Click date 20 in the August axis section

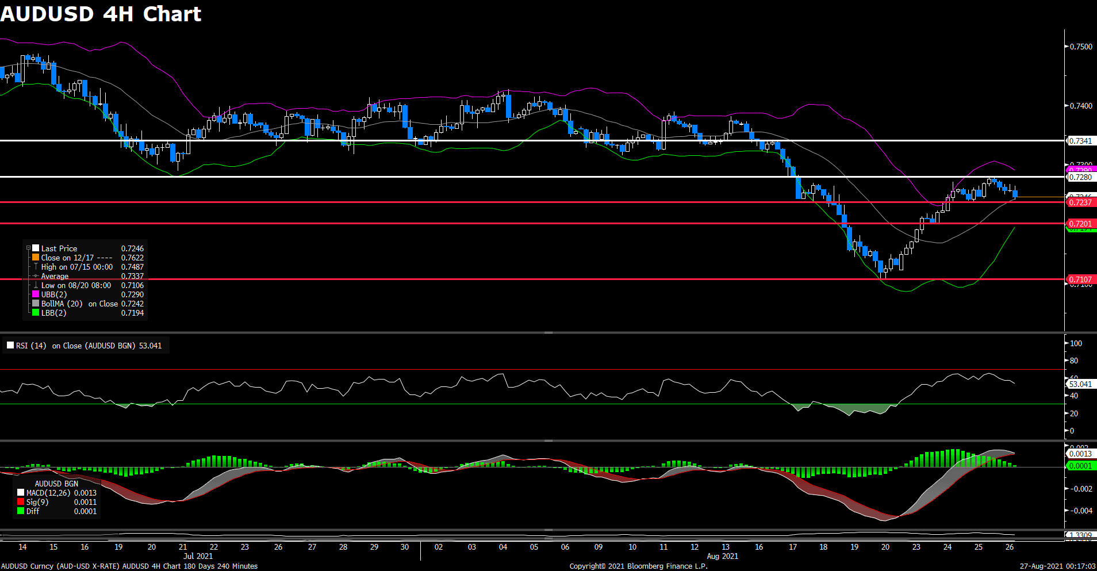(x=885, y=547)
